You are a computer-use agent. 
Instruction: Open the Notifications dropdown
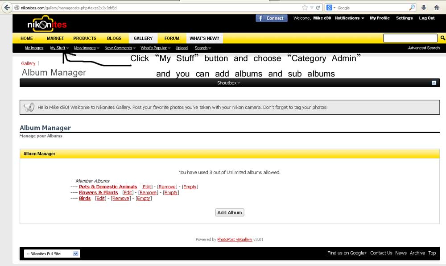coord(349,18)
